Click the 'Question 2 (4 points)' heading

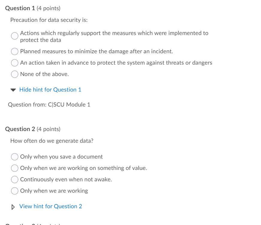click(x=33, y=129)
